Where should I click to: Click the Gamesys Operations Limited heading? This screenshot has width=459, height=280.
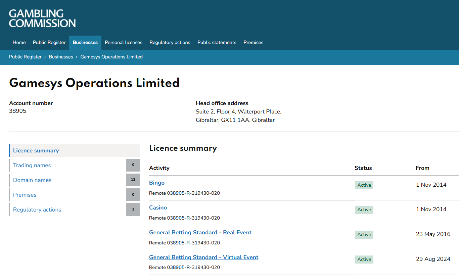94,83
